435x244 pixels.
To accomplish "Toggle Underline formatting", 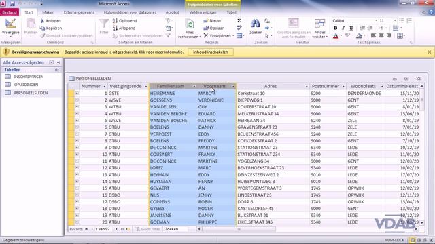I will click(x=351, y=28).
